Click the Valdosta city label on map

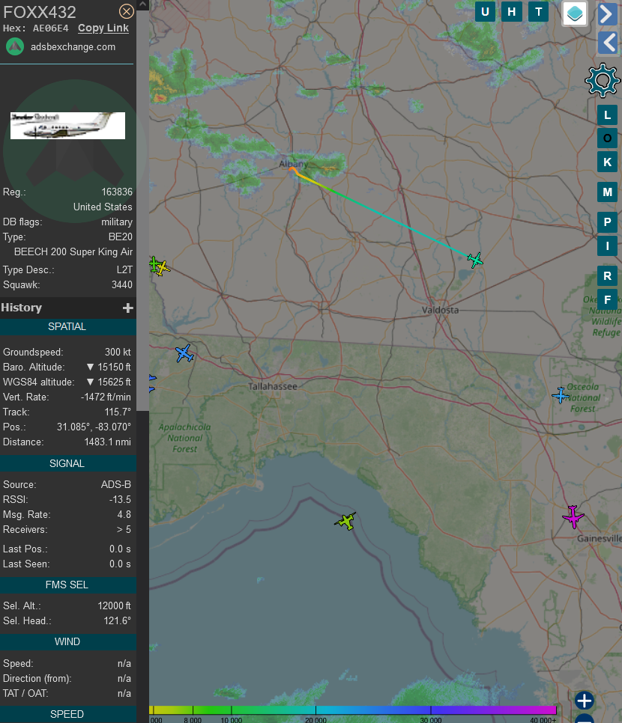point(441,310)
